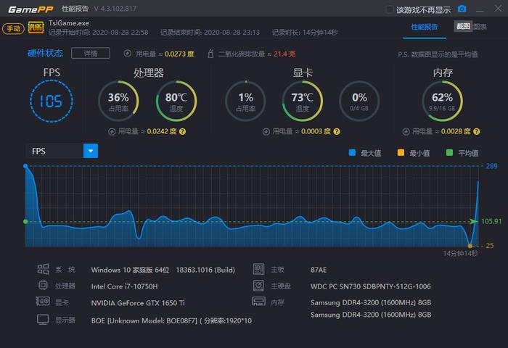Click the power icon beside memory 用电量

click(x=406, y=132)
